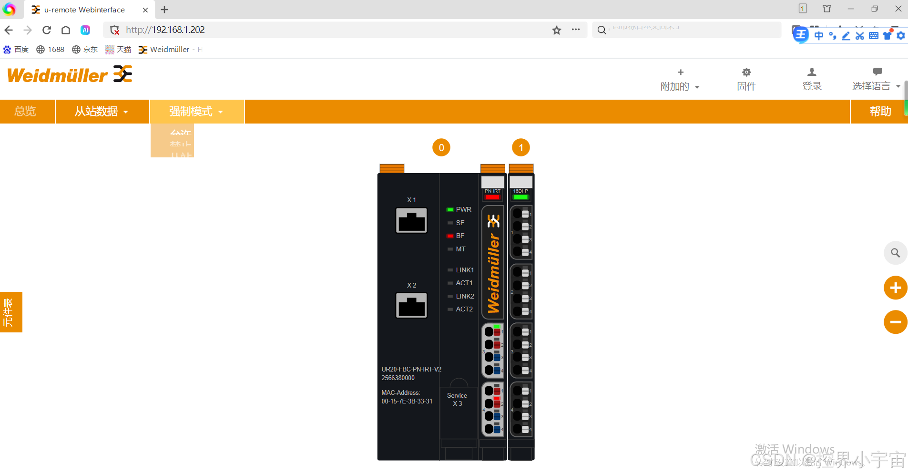
Task: Open the address bar more options menu
Action: [x=576, y=30]
